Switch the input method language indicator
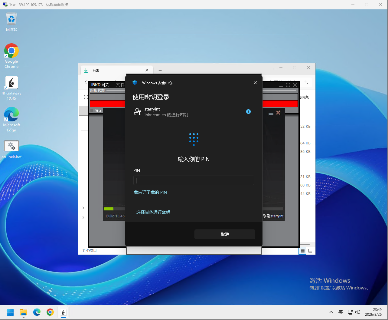Screen dimensions: 388x320 click(x=341, y=312)
